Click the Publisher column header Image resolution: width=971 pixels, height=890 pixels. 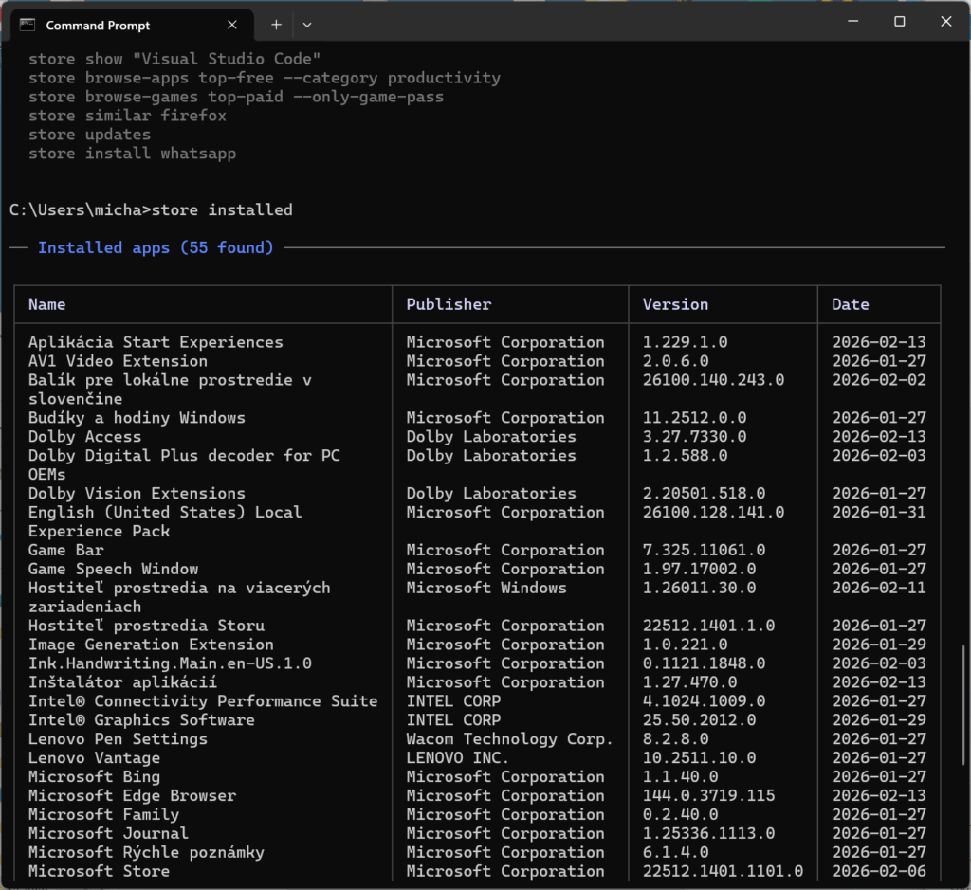(442, 303)
